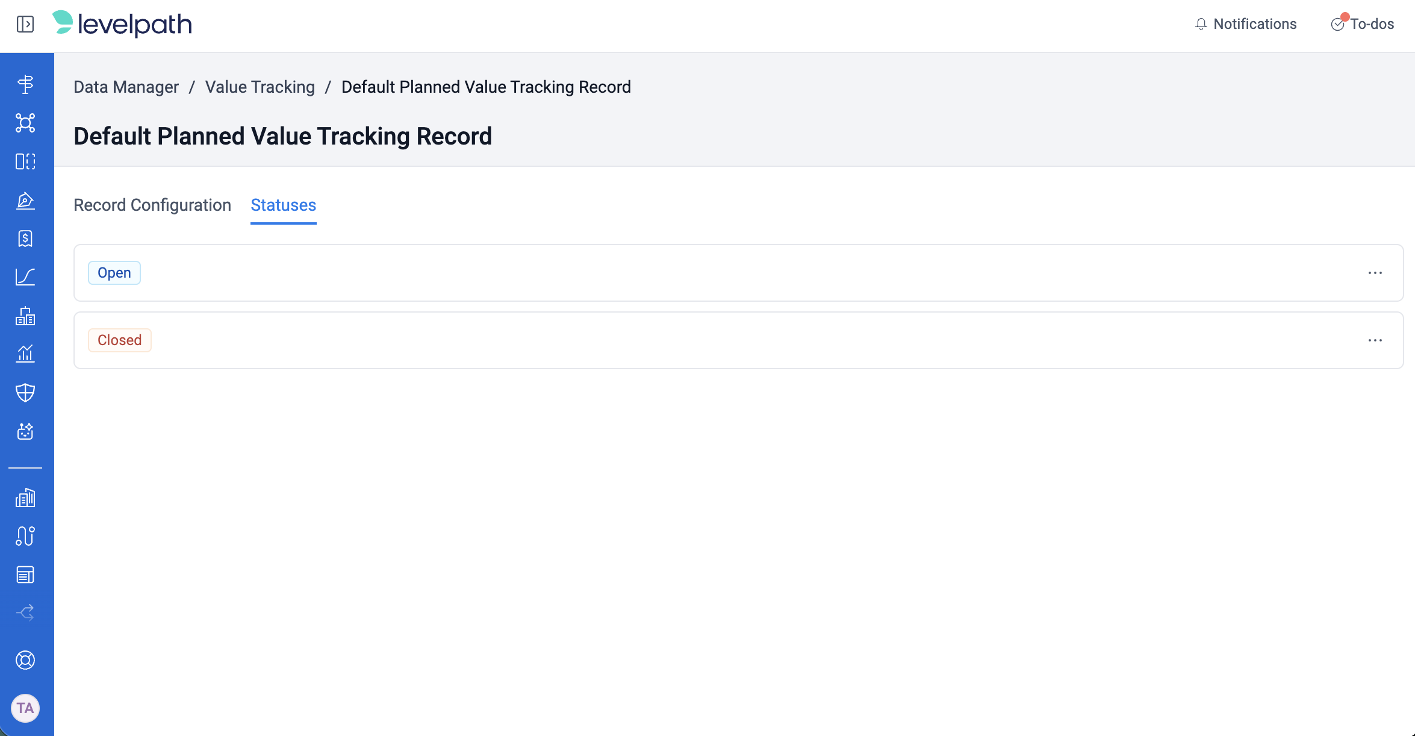The image size is (1415, 736).
Task: Open the Closed status options menu
Action: (x=1375, y=340)
